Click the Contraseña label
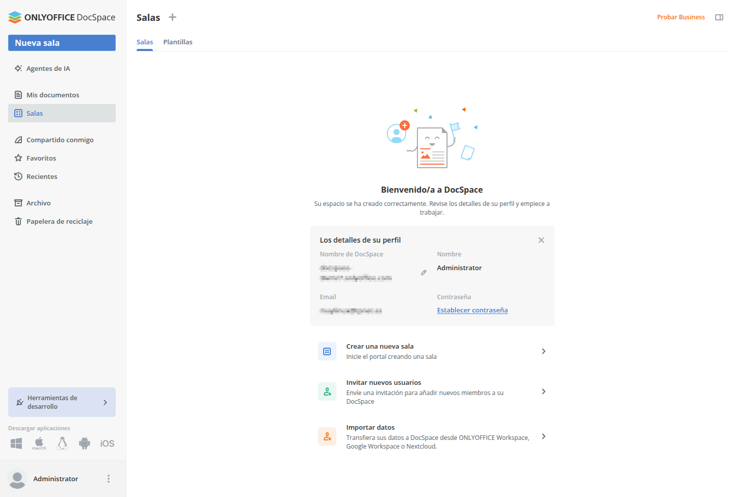This screenshot has width=736, height=497. [454, 297]
